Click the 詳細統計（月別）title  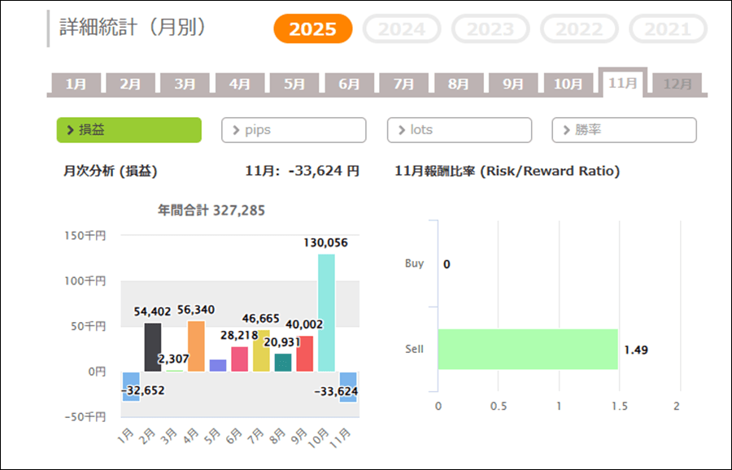133,27
